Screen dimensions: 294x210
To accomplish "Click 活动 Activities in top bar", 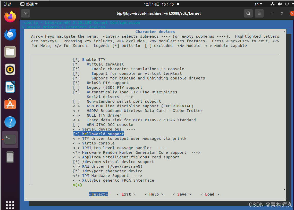I will pyautogui.click(x=8, y=4).
